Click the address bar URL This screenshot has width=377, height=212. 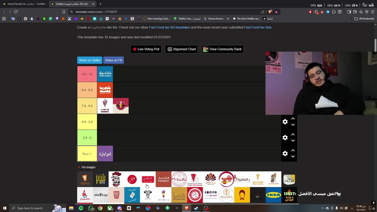point(96,12)
